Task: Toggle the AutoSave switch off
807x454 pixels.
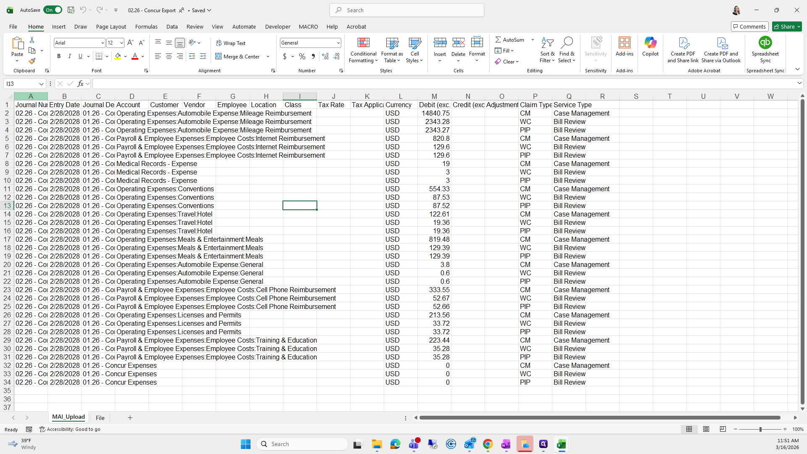Action: [53, 10]
